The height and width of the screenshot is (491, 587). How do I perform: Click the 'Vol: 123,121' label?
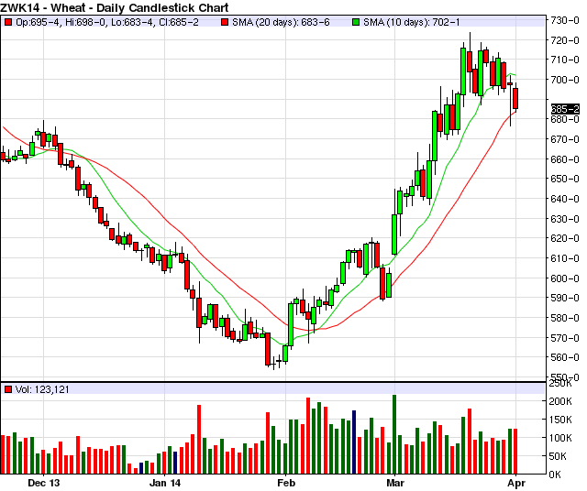pyautogui.click(x=42, y=389)
